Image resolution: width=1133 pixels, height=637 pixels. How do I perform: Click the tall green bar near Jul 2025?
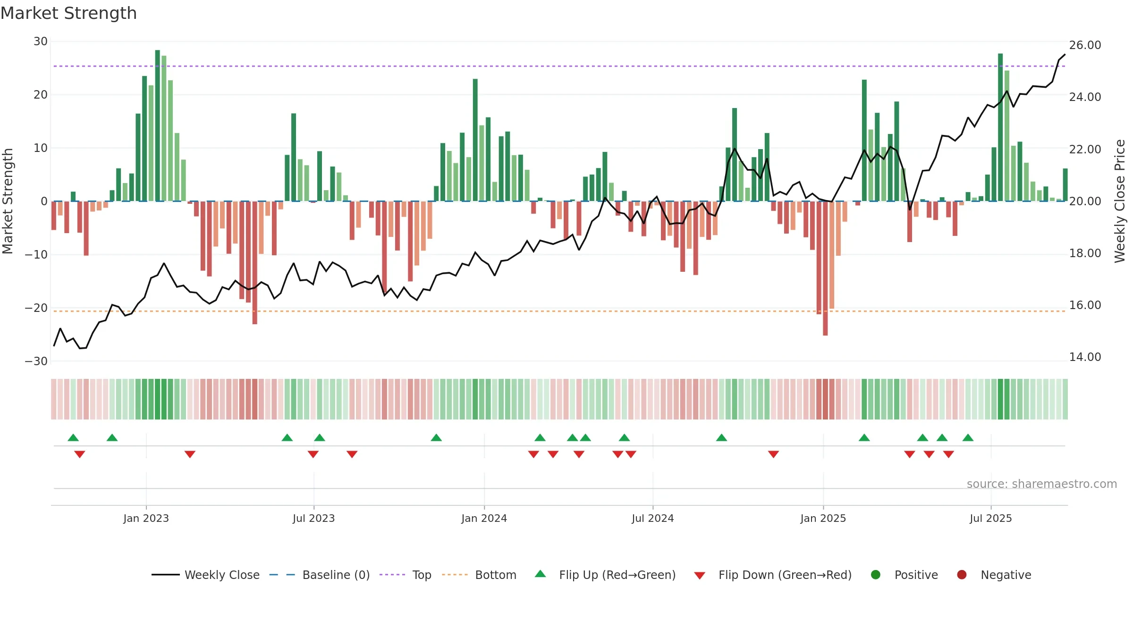point(1000,127)
